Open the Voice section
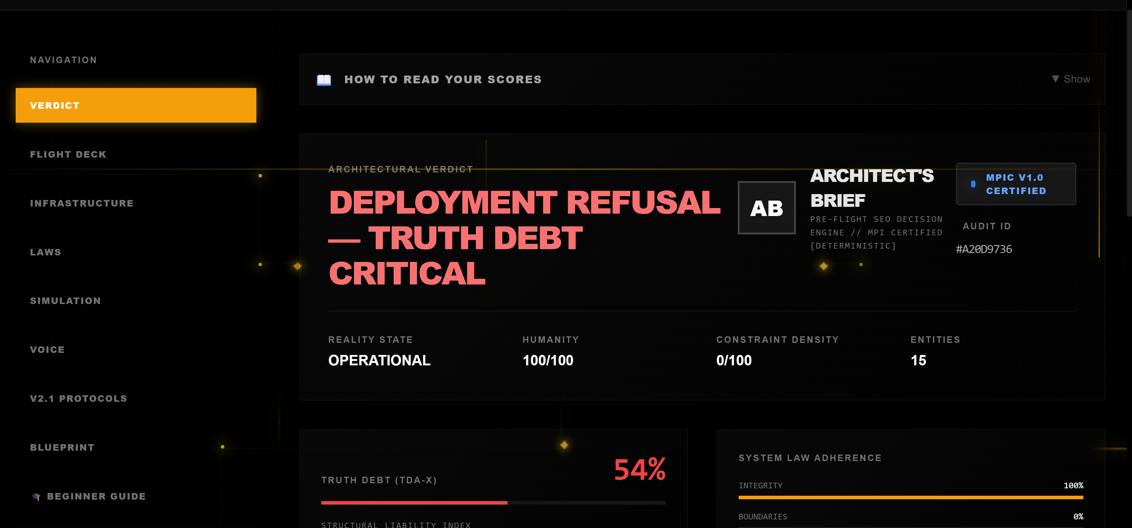1132x528 pixels. click(47, 349)
